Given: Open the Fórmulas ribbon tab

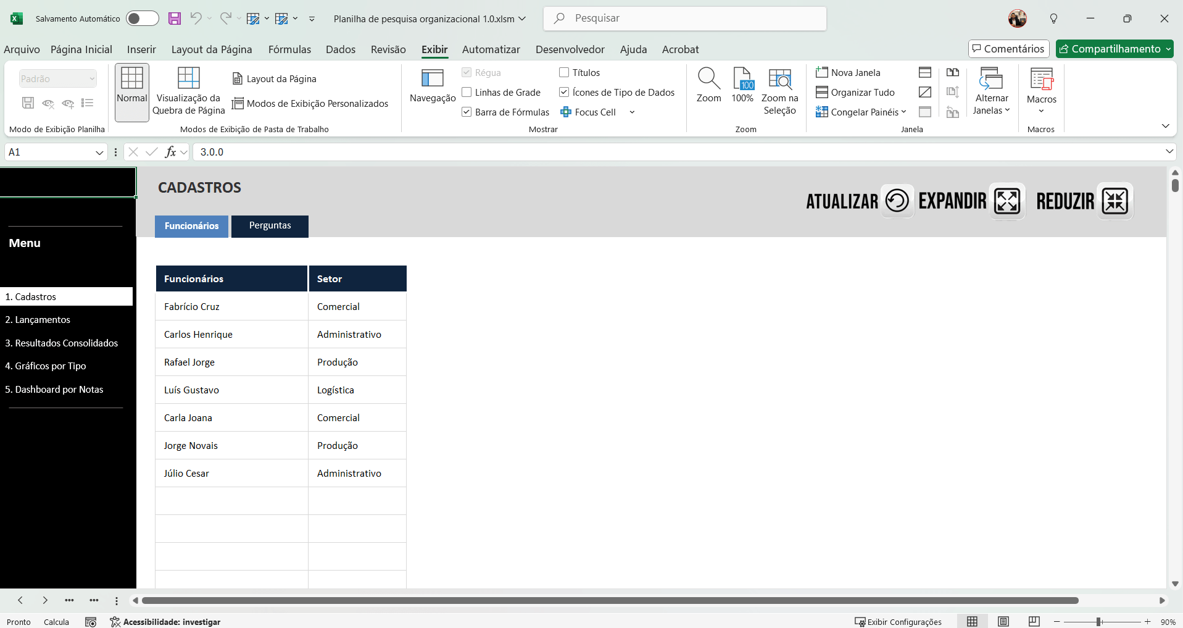Looking at the screenshot, I should tap(289, 49).
